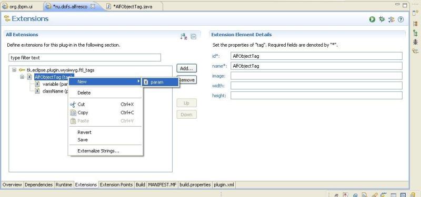Image resolution: width=421 pixels, height=197 pixels.
Task: Click the Add... button
Action: pos(187,68)
